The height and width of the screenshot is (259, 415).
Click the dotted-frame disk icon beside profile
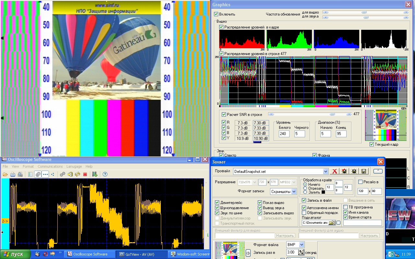(354, 171)
